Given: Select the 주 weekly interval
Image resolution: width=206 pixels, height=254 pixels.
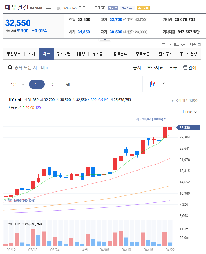Looking at the screenshot, I should (52, 84).
